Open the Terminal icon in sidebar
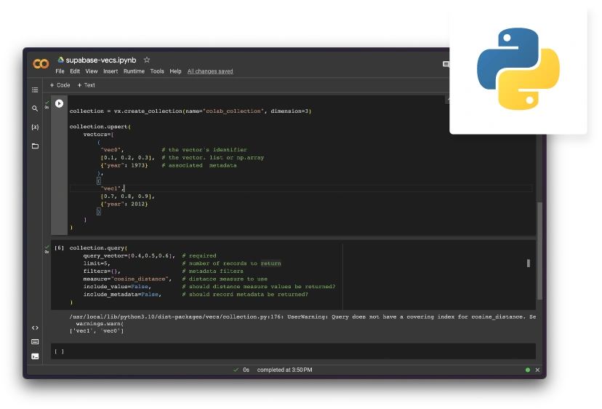The height and width of the screenshot is (409, 602). [x=35, y=357]
